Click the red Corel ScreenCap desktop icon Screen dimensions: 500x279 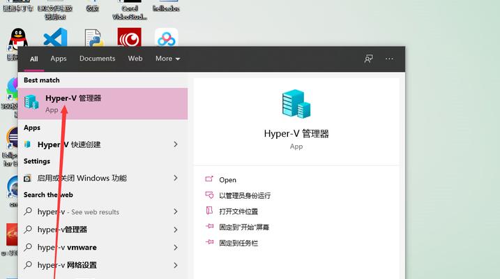(130, 37)
